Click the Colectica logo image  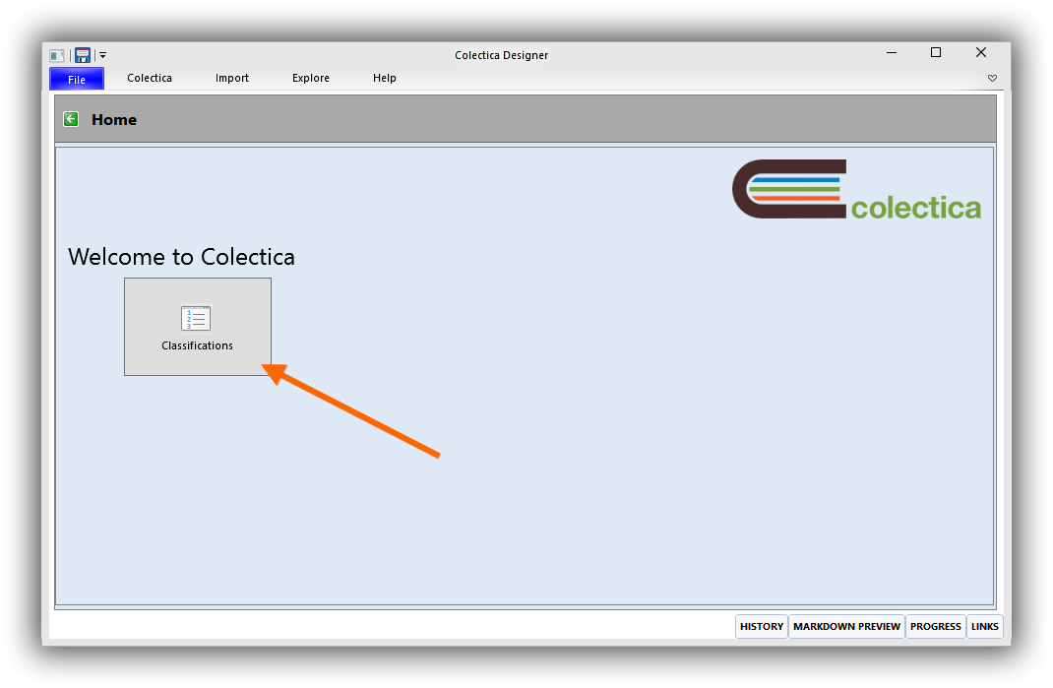pos(856,189)
